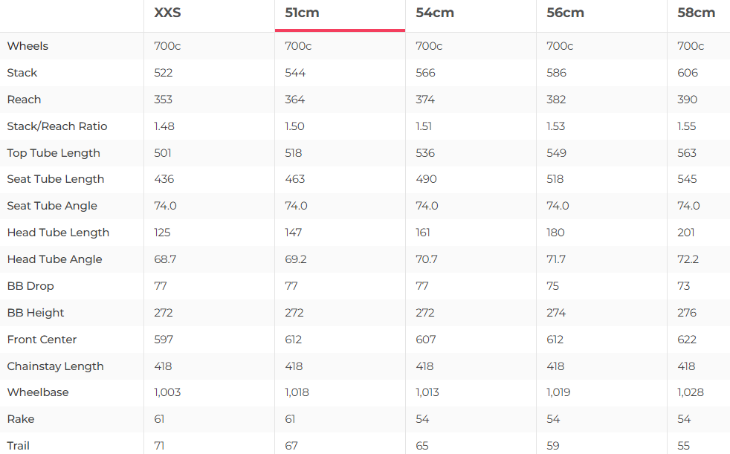Screen dimensions: 730x454
Task: Click the Wheels row label
Action: pos(28,46)
